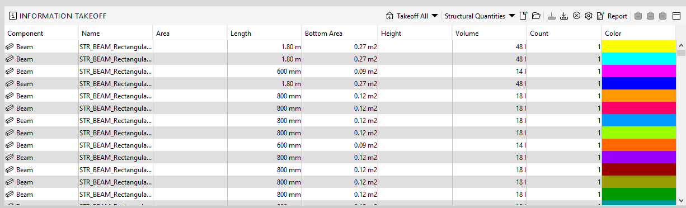Click the info icon beside Information Takeoff title

[13, 16]
